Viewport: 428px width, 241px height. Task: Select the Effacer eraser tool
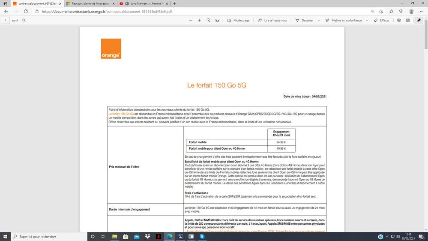click(x=382, y=20)
